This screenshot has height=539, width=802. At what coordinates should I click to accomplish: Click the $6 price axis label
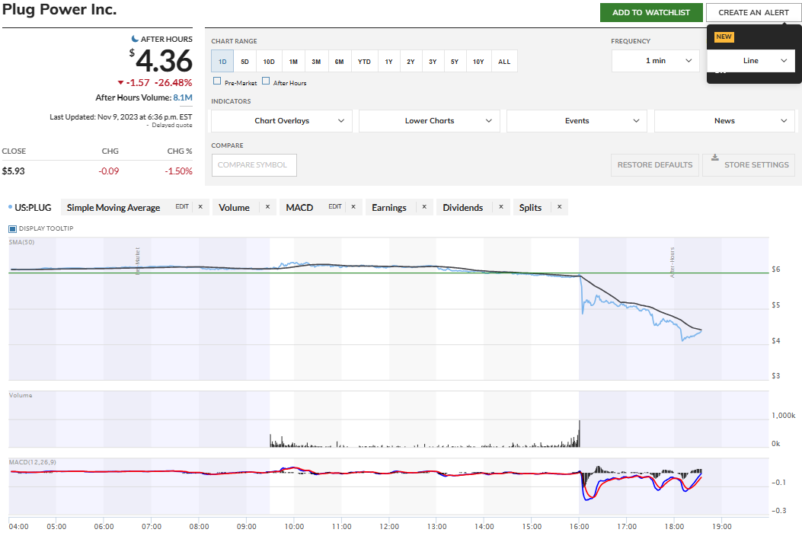pyautogui.click(x=776, y=269)
